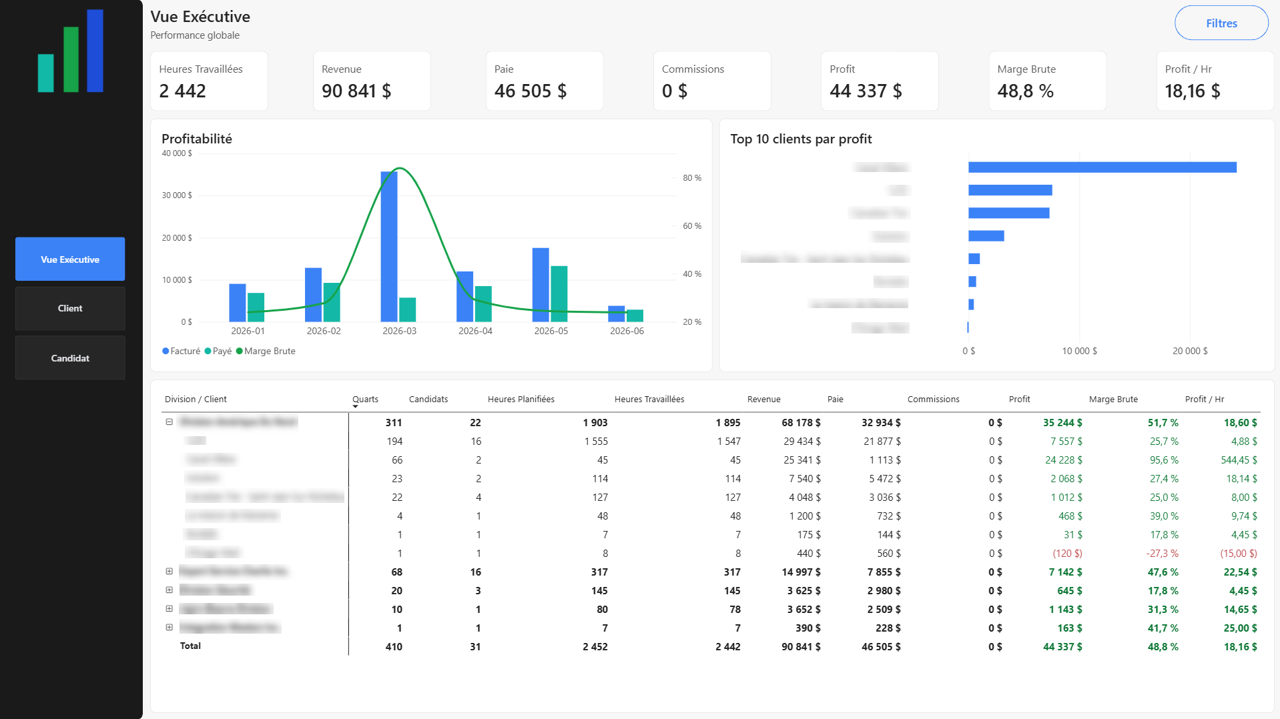Click the -27,3 % margin cell
1280x719 pixels.
pos(1163,554)
